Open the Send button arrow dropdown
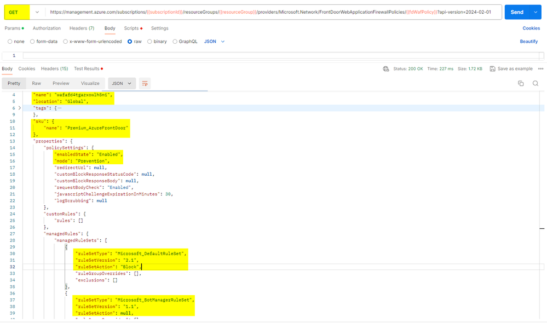The height and width of the screenshot is (323, 547). 535,12
